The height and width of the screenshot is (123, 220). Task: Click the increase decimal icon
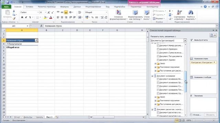click(102, 17)
